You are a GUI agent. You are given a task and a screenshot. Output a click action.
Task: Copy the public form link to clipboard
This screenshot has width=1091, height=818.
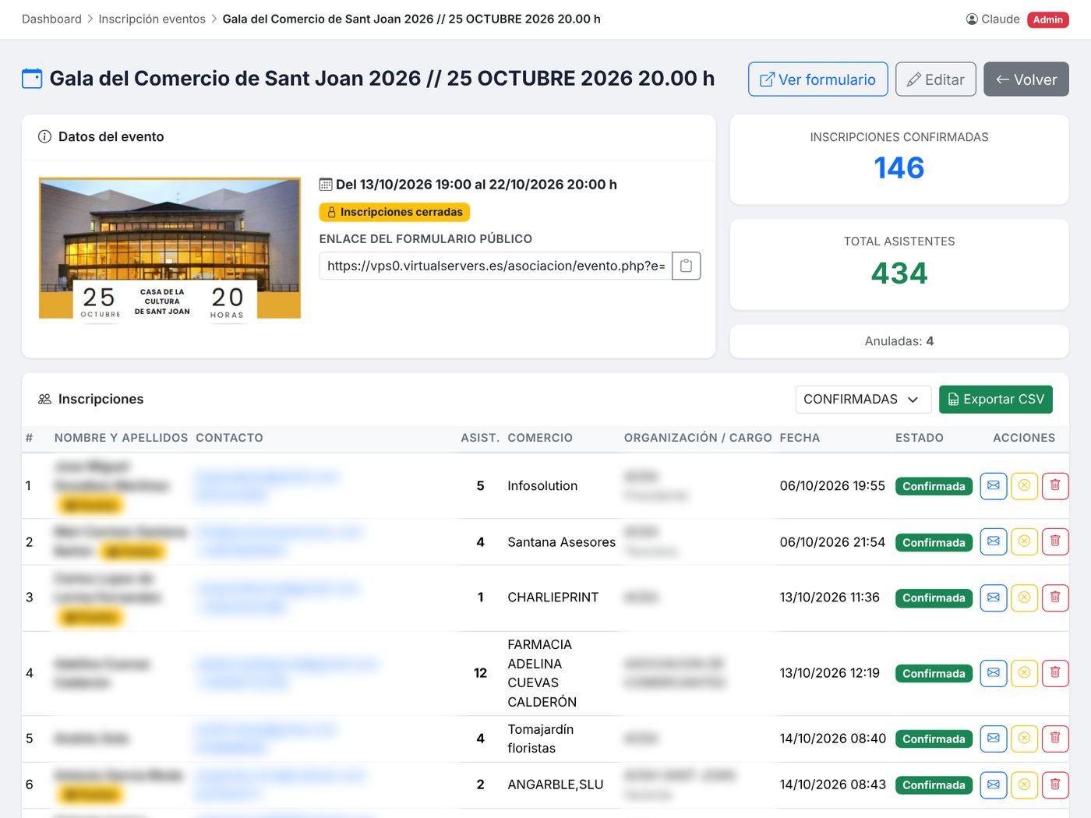687,266
